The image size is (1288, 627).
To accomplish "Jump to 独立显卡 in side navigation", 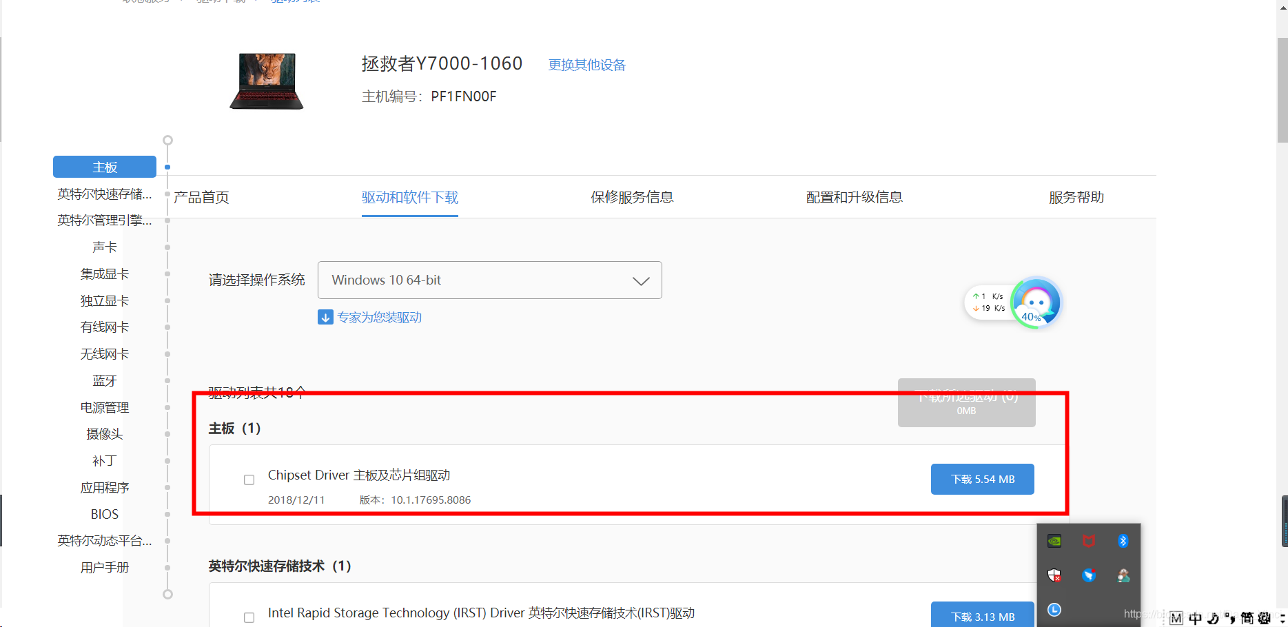I will 105,300.
